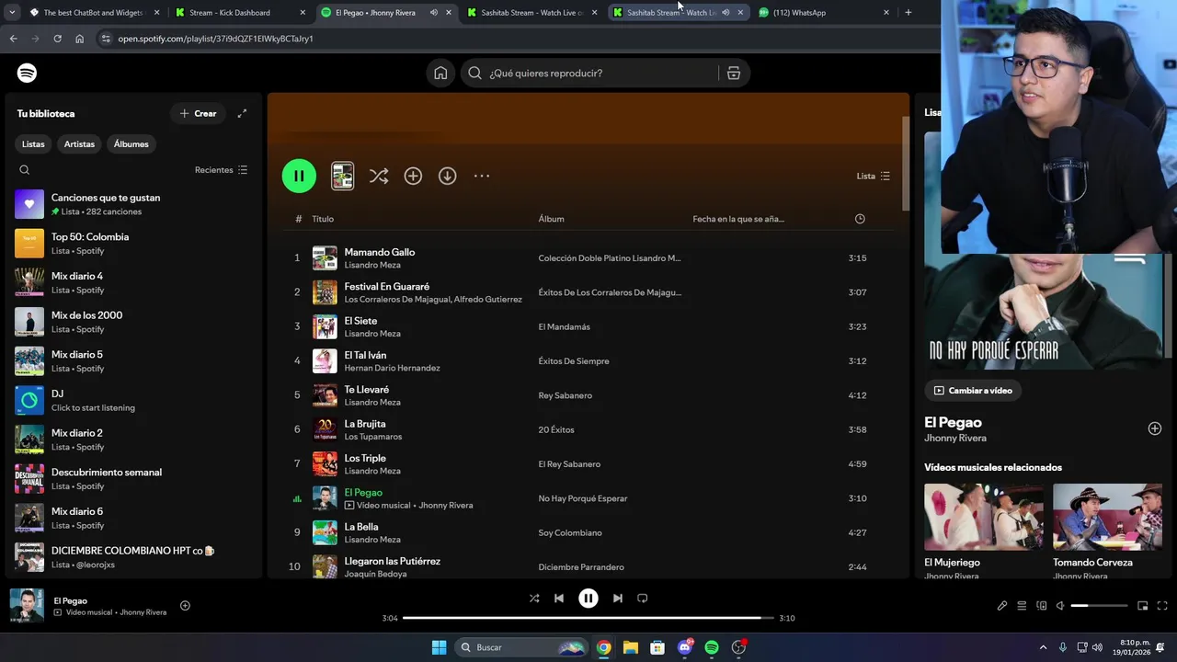The image size is (1177, 662).
Task: Open playlist more options three dots
Action: (x=482, y=176)
